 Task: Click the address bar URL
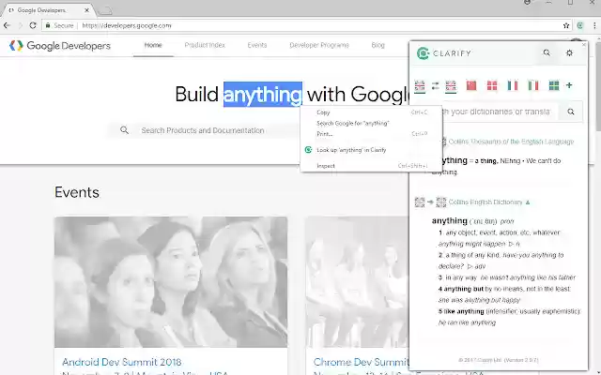[127, 25]
